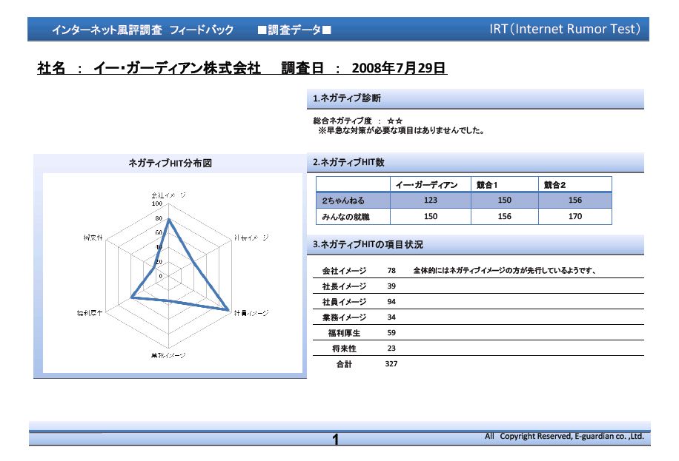Click the ネガティブHIT分布図 chart title
This screenshot has width=679, height=461.
pos(170,163)
